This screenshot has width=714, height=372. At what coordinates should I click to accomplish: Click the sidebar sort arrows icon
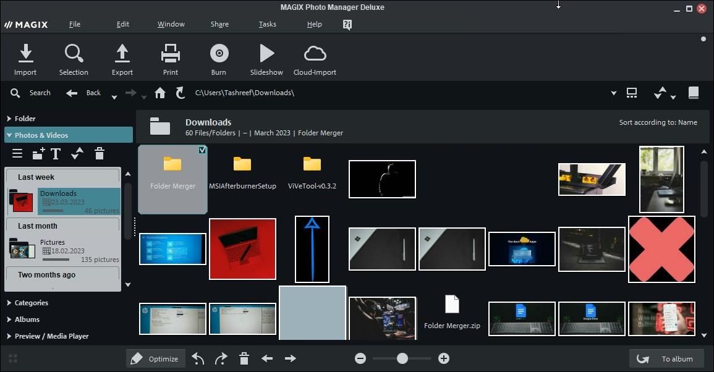pos(77,153)
